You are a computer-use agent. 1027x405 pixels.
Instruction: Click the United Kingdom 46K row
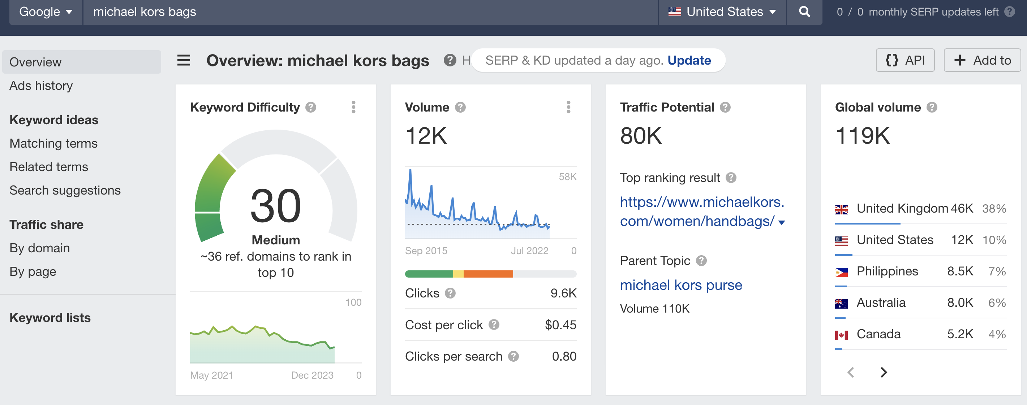(x=920, y=209)
